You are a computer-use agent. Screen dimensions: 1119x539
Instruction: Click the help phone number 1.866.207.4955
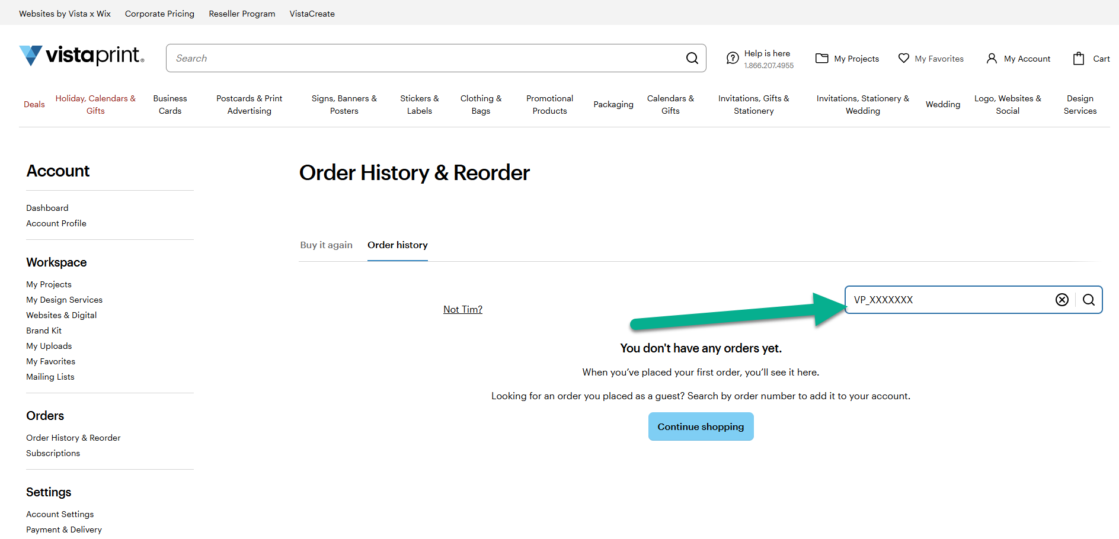coord(769,66)
